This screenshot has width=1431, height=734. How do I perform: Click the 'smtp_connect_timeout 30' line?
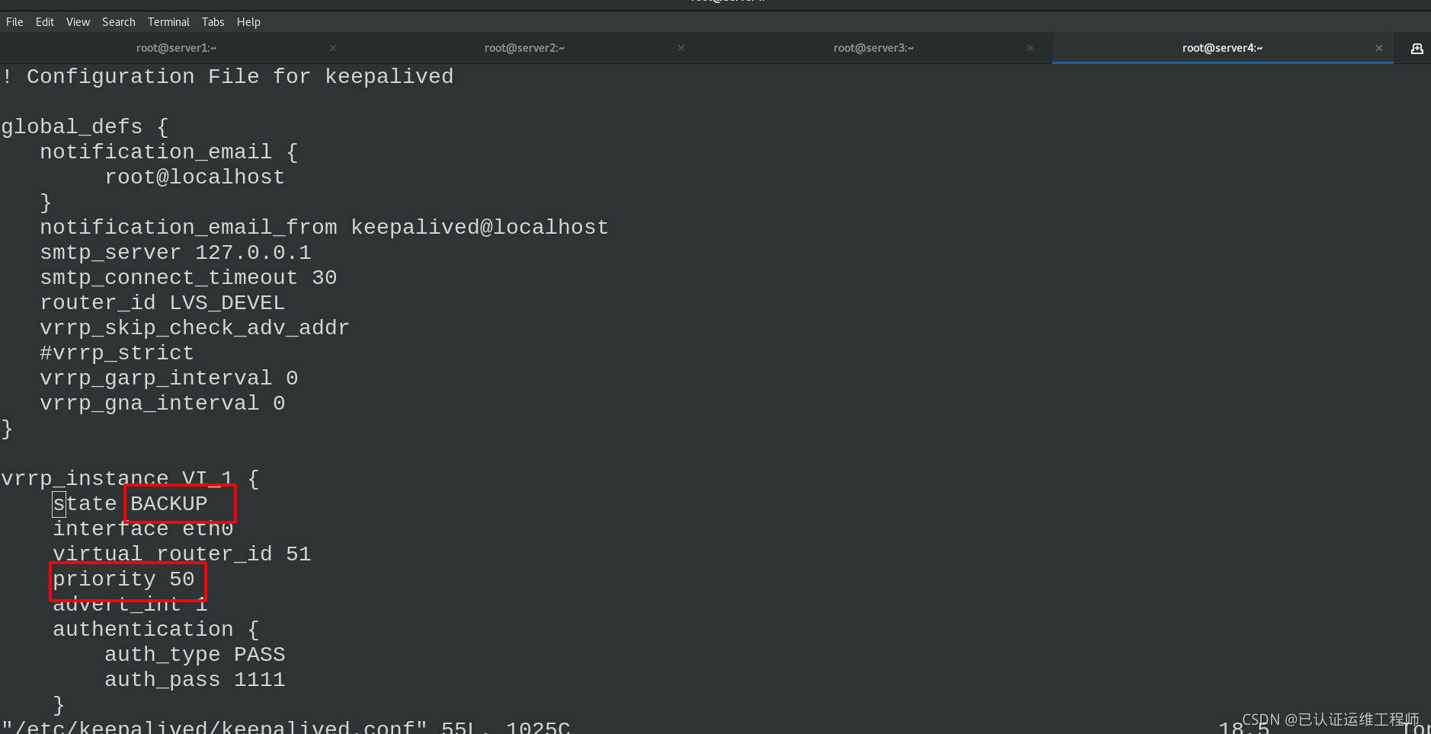[x=188, y=278]
